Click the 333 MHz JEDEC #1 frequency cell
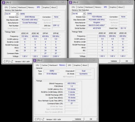 (25, 36)
